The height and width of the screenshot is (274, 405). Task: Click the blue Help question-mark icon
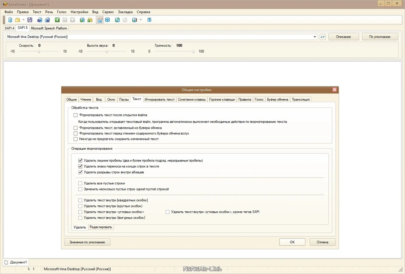(x=149, y=20)
